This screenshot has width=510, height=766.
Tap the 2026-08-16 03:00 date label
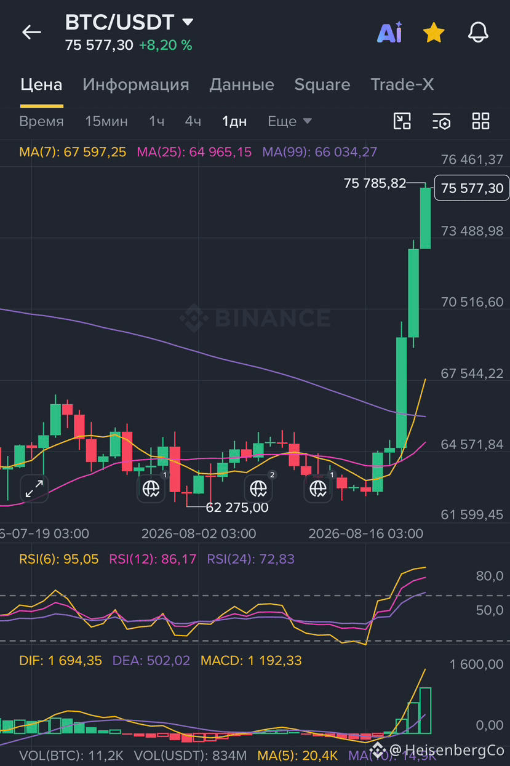coord(365,533)
